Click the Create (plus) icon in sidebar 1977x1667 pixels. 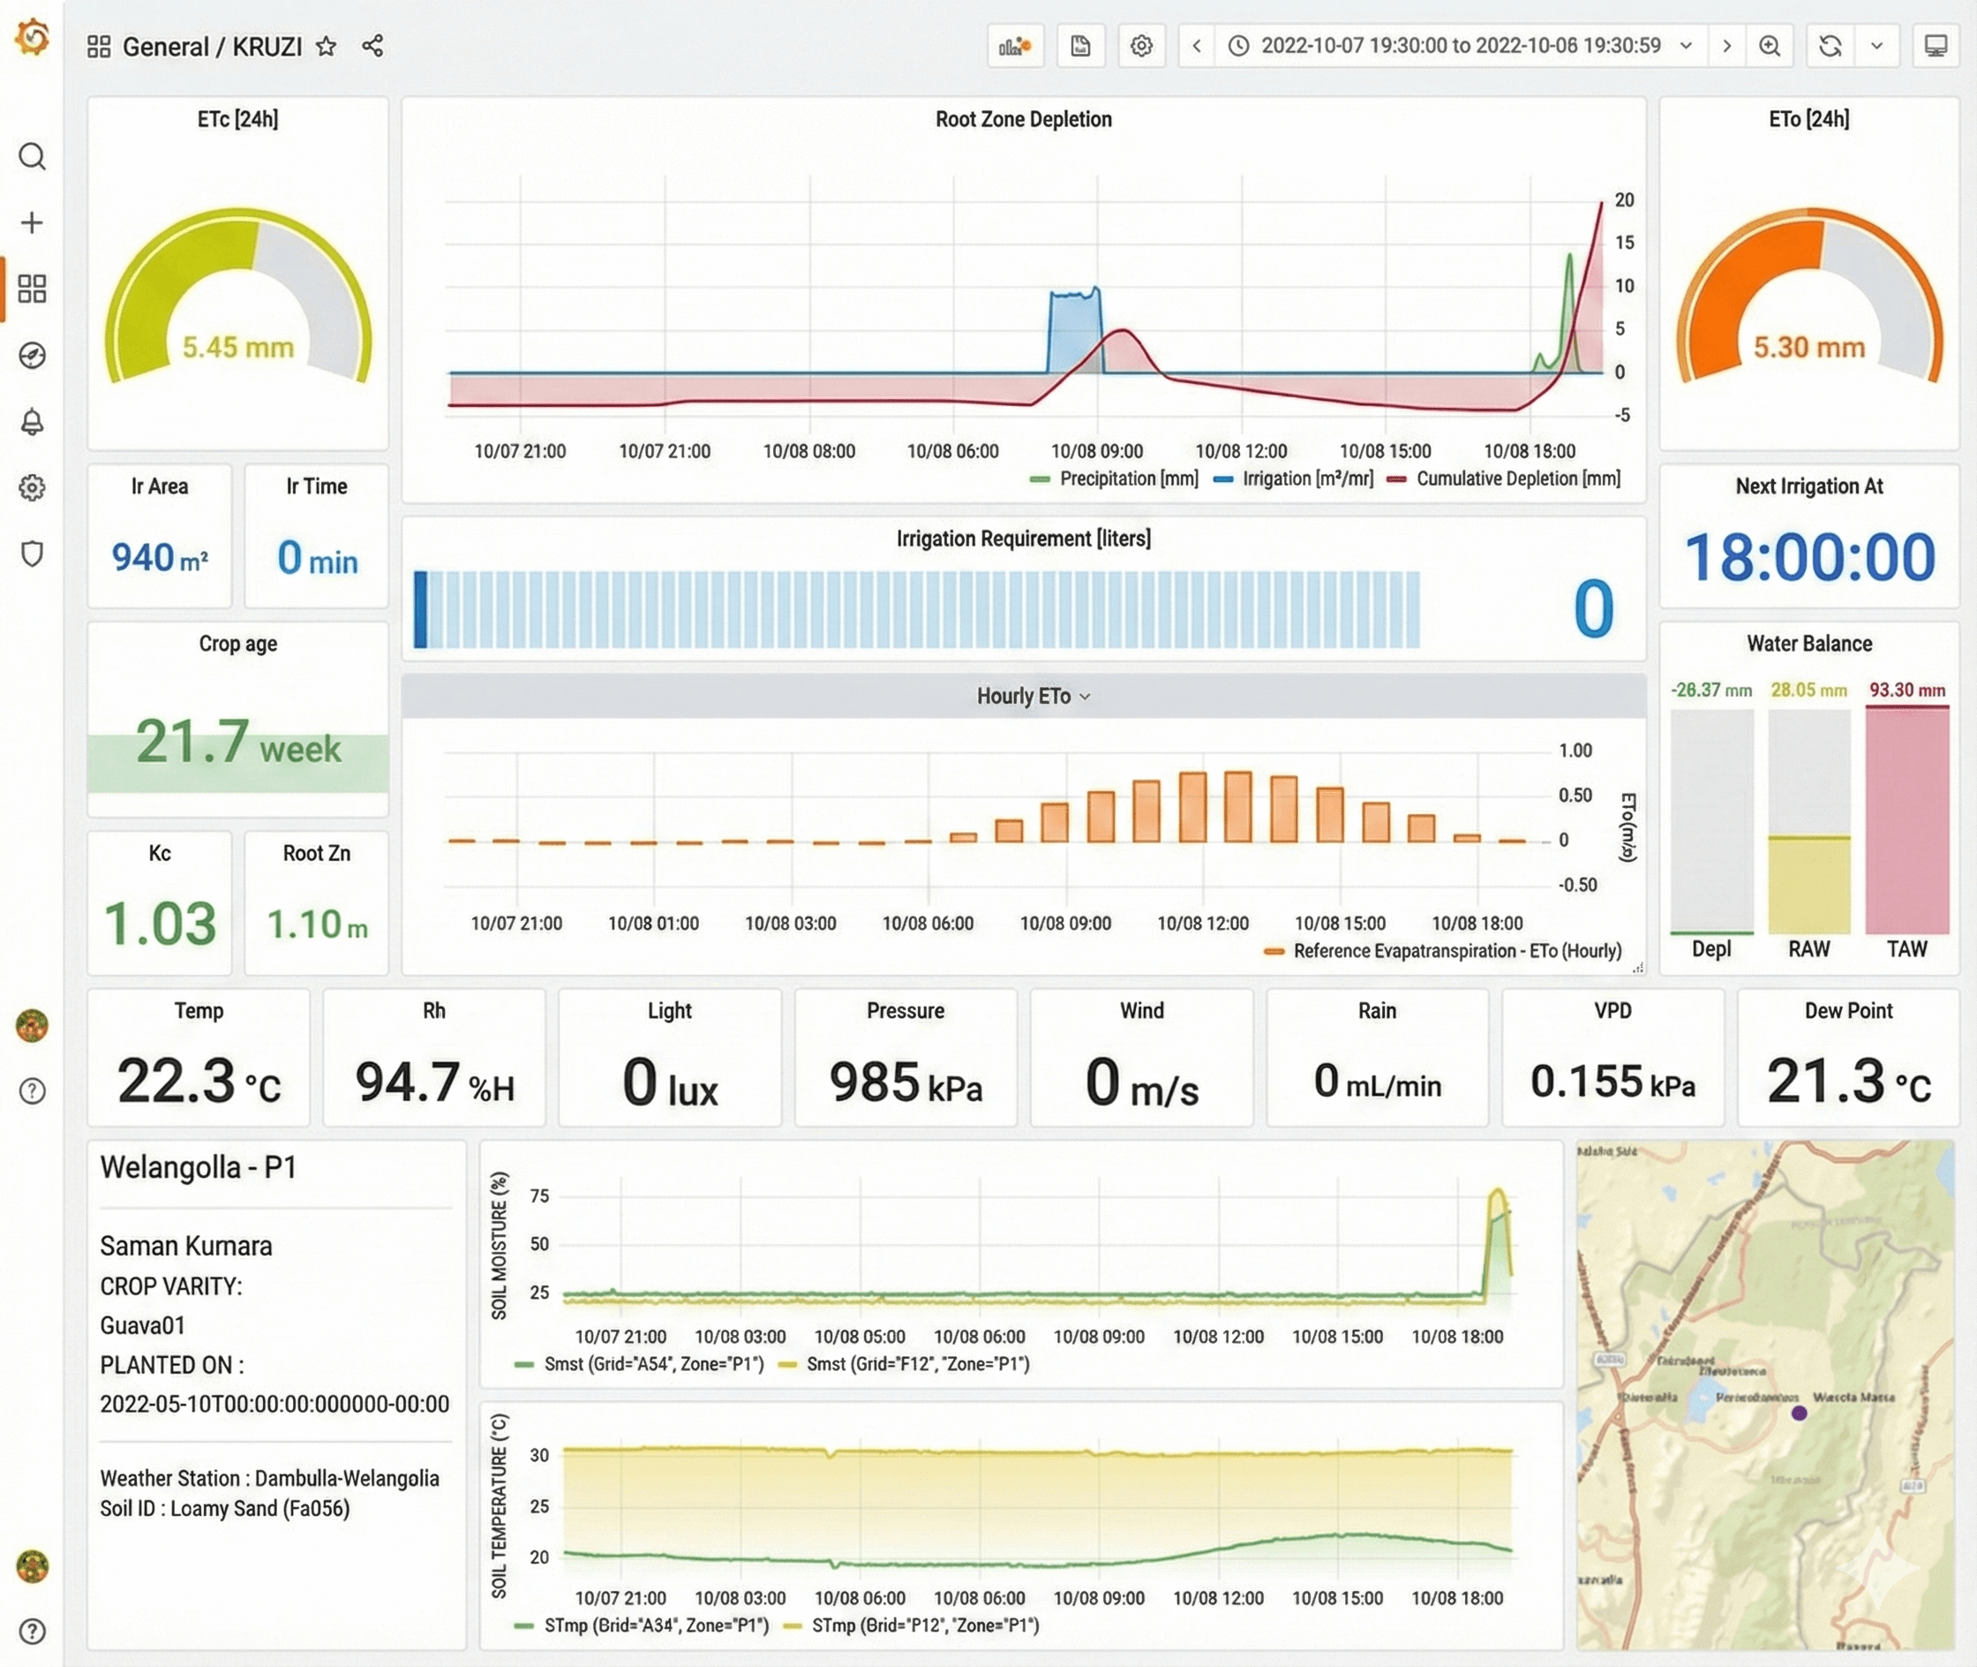[x=33, y=223]
